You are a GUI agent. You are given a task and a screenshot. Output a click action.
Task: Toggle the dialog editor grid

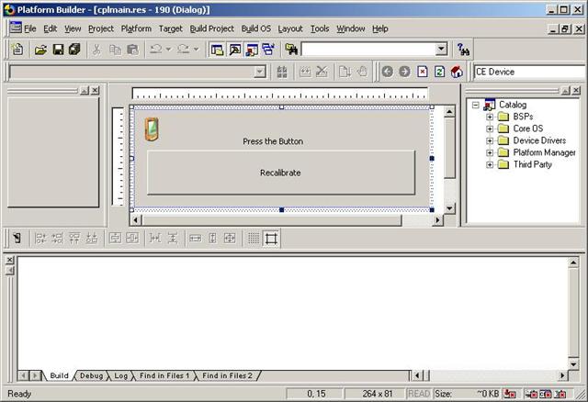[x=254, y=238]
